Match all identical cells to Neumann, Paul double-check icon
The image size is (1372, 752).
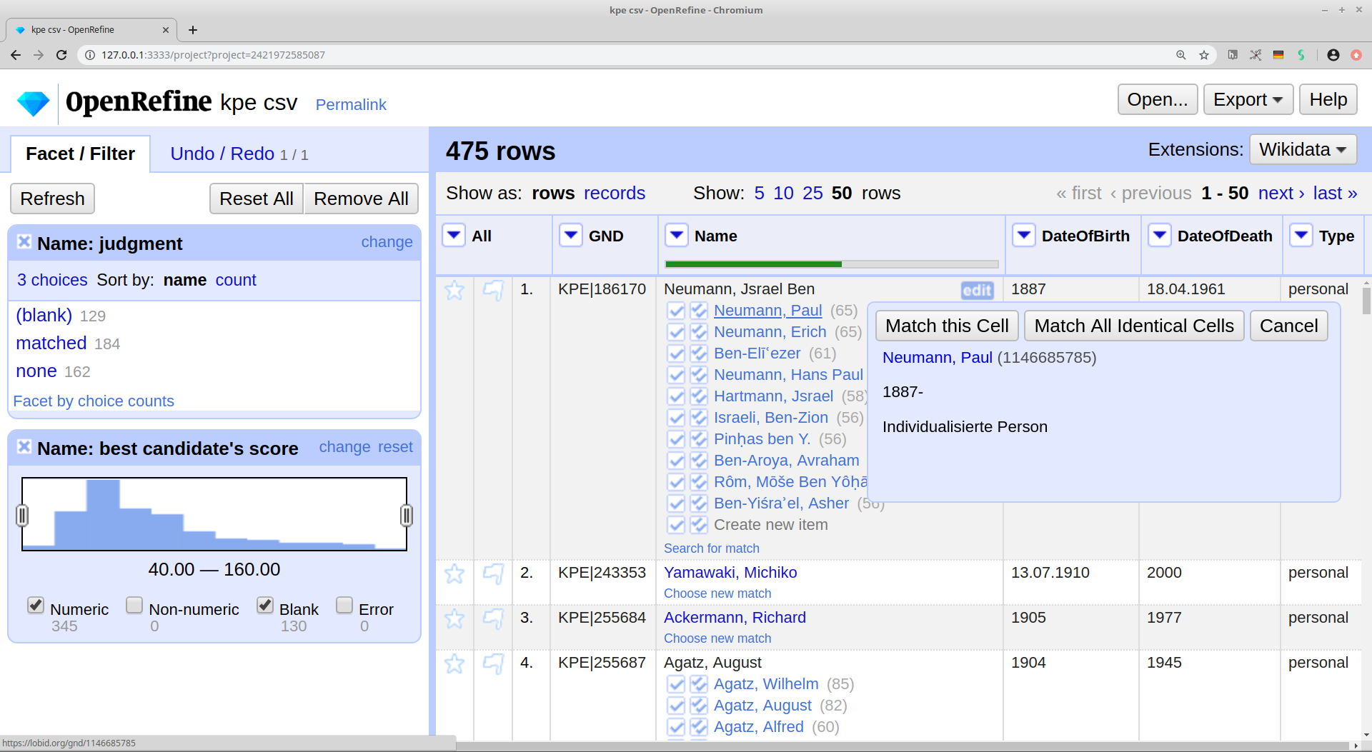[699, 311]
